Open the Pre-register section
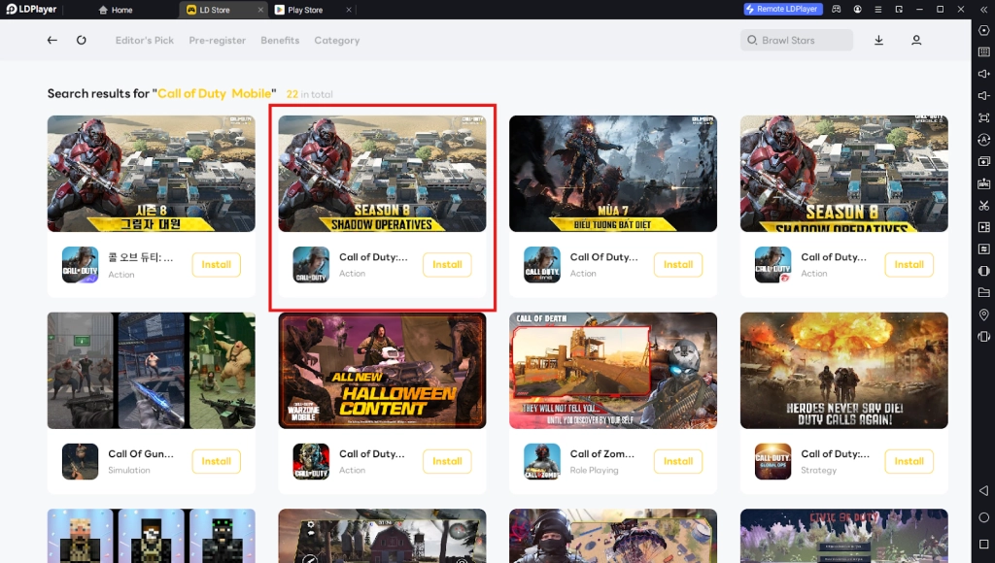 (217, 40)
